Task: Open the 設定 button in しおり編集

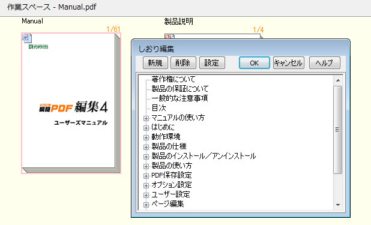Action: (212, 62)
